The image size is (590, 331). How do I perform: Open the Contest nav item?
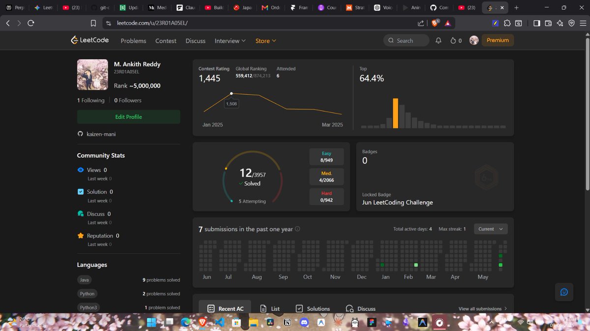click(x=166, y=41)
